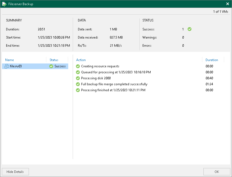Select the Processing finished log entry
This screenshot has width=232, height=177.
[113, 90]
